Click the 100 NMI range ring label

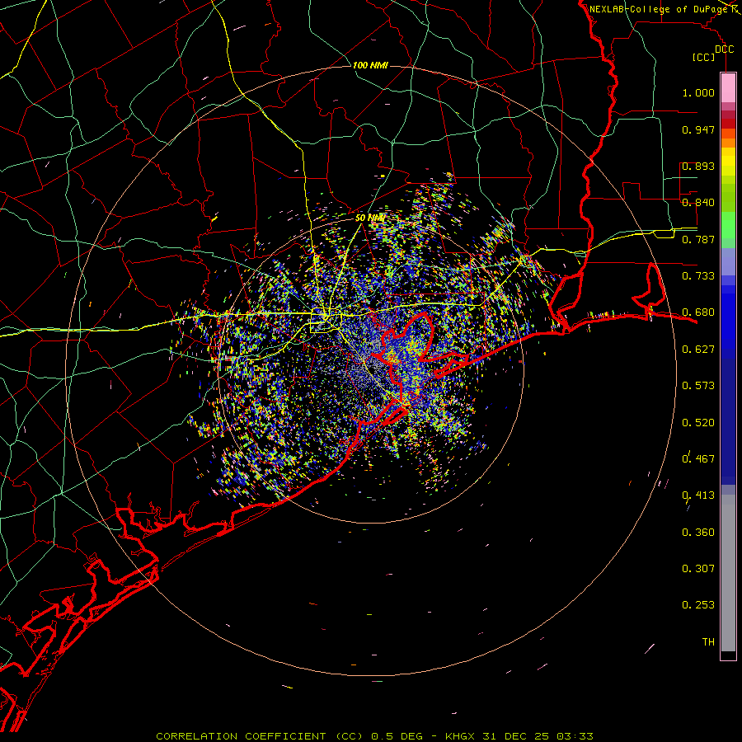click(370, 65)
